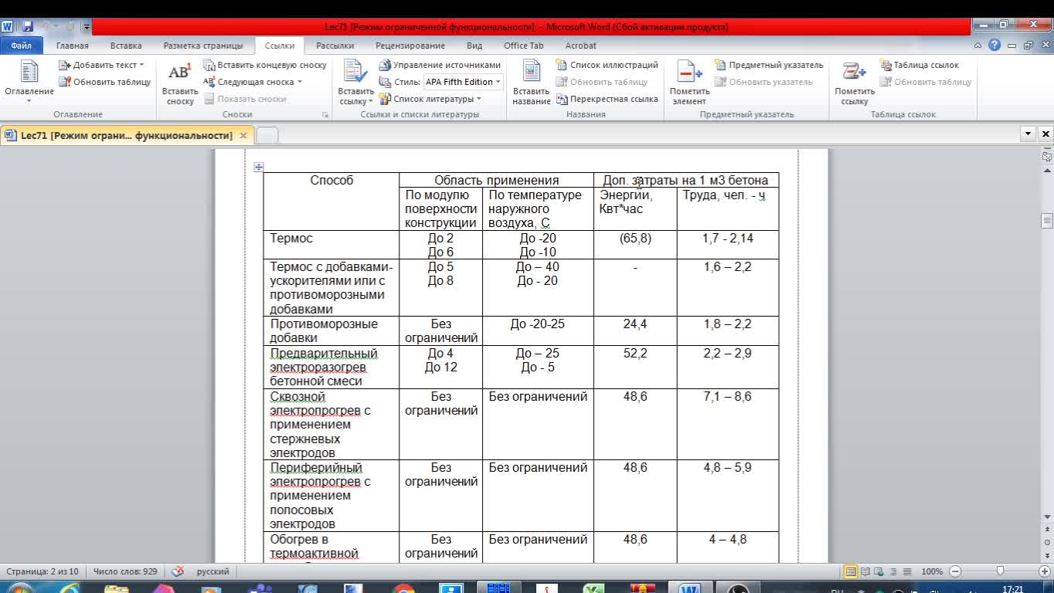Click the Добавить текст dropdown
1054x593 pixels.
(x=101, y=65)
